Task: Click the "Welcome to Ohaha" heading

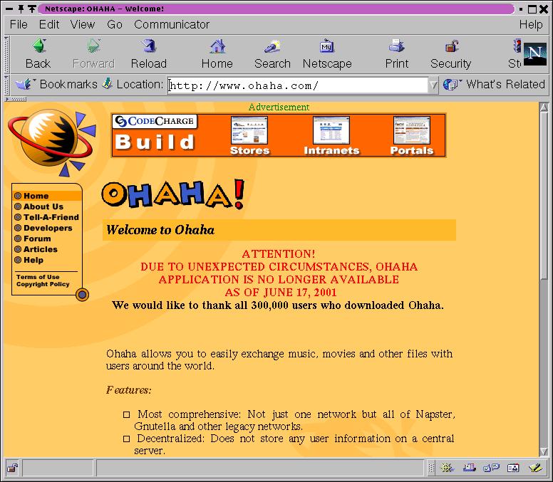Action: (160, 230)
